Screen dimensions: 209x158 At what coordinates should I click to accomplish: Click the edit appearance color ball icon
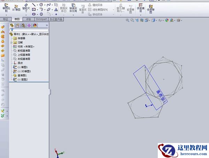167,20
